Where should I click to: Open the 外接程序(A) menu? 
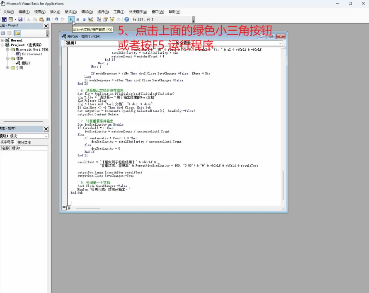pyautogui.click(x=138, y=12)
